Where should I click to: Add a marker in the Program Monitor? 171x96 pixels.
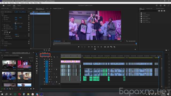pyautogui.click(x=79, y=47)
